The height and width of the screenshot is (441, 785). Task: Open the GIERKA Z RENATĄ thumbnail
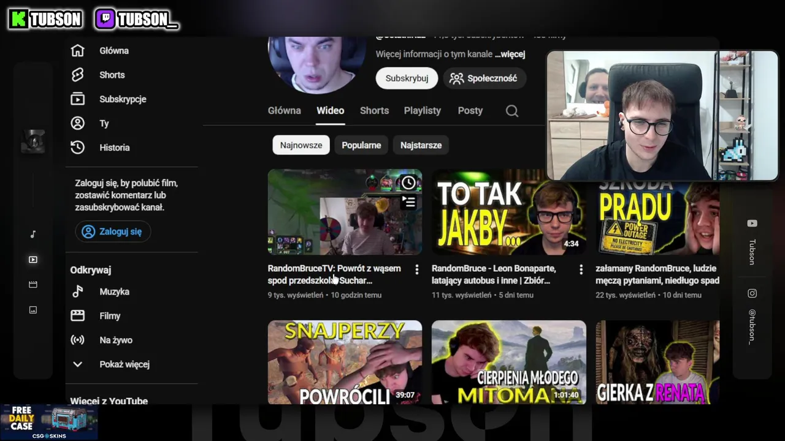tap(657, 362)
